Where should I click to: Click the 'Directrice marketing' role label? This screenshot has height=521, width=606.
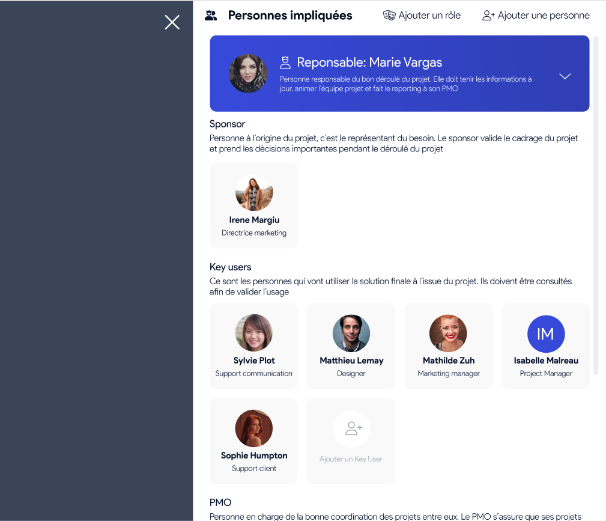pyautogui.click(x=254, y=233)
